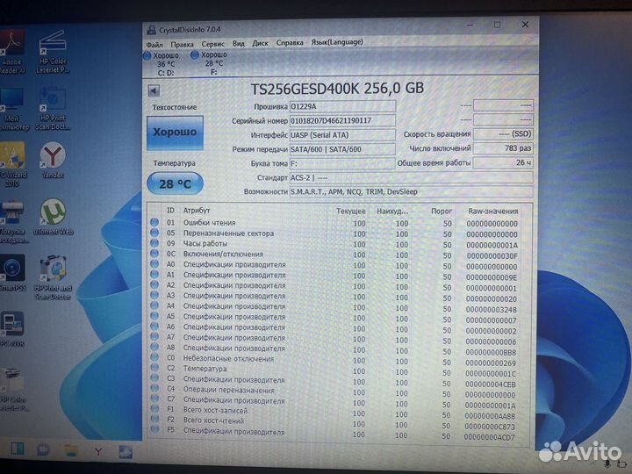Click the Порог column header
632x474 pixels.
(442, 212)
